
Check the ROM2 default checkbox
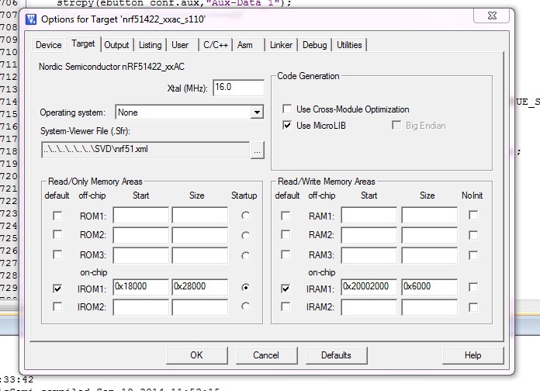57,234
